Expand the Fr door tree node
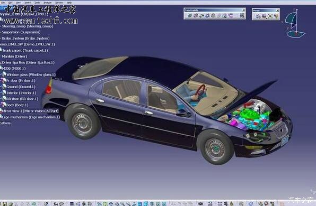The image size is (316, 206). [x=1, y=80]
